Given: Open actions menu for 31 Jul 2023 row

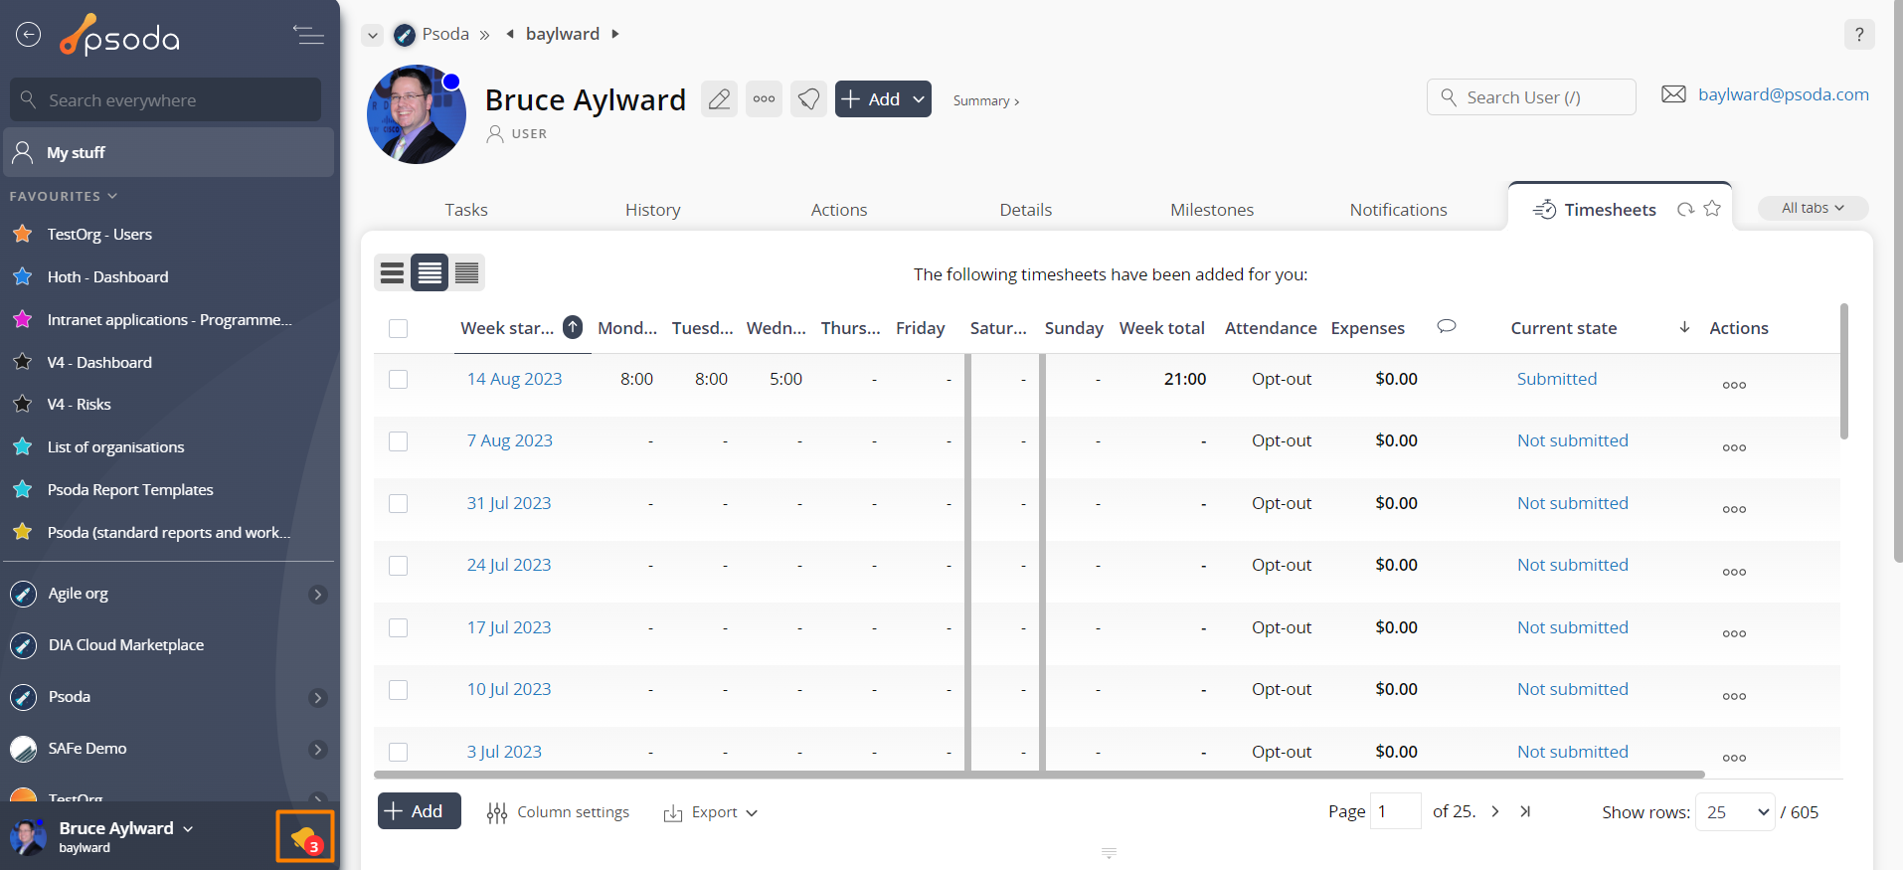Looking at the screenshot, I should pyautogui.click(x=1734, y=509).
